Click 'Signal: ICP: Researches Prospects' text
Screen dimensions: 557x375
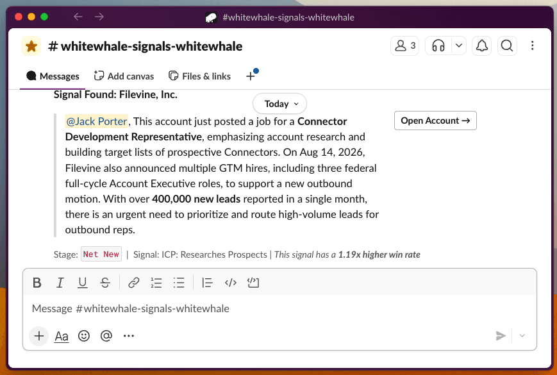coord(200,254)
